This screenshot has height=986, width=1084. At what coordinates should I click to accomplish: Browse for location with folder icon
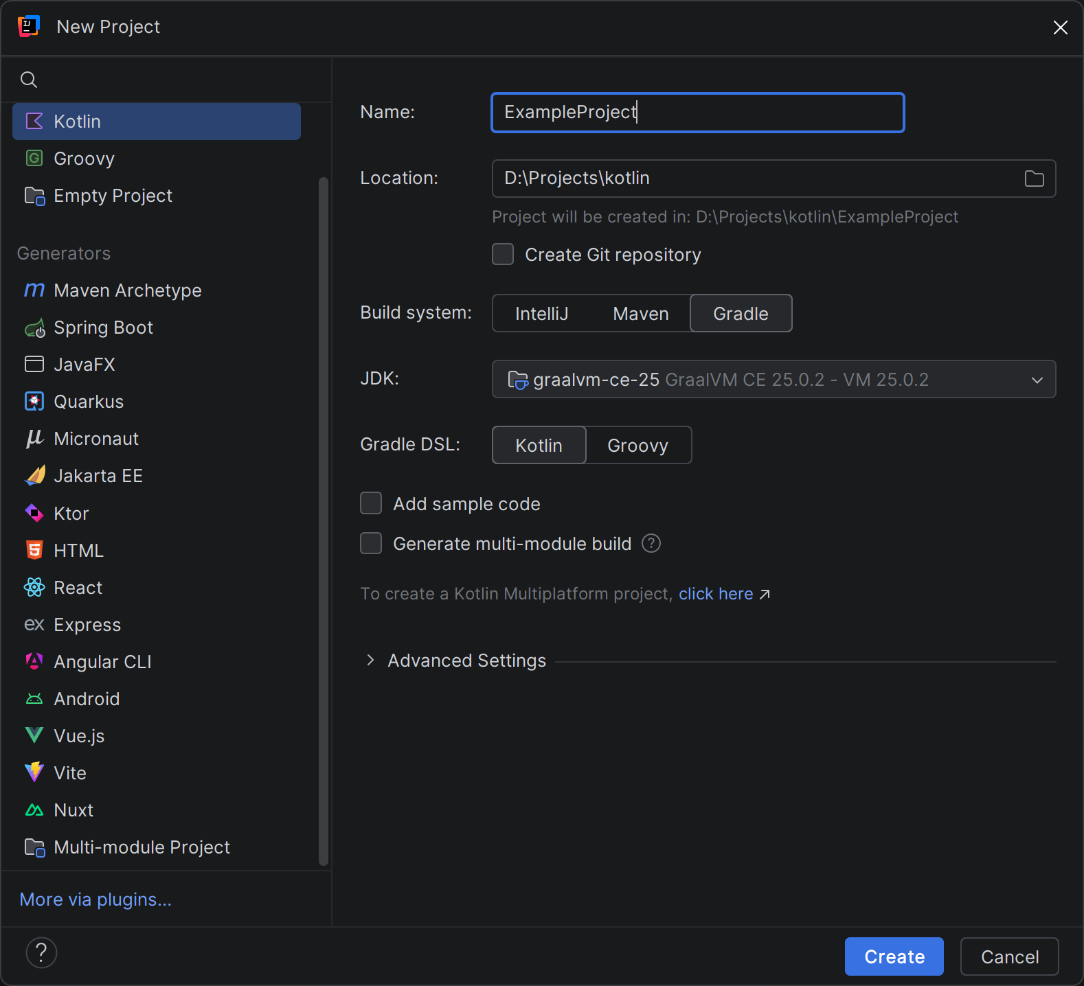[x=1034, y=179]
